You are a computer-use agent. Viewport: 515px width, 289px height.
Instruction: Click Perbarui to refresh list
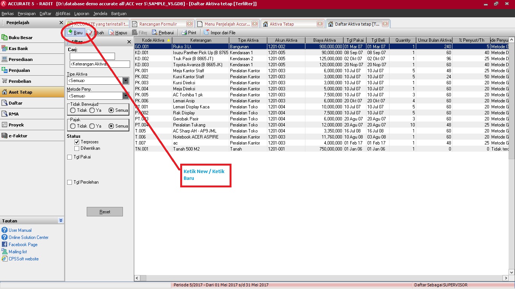point(162,33)
